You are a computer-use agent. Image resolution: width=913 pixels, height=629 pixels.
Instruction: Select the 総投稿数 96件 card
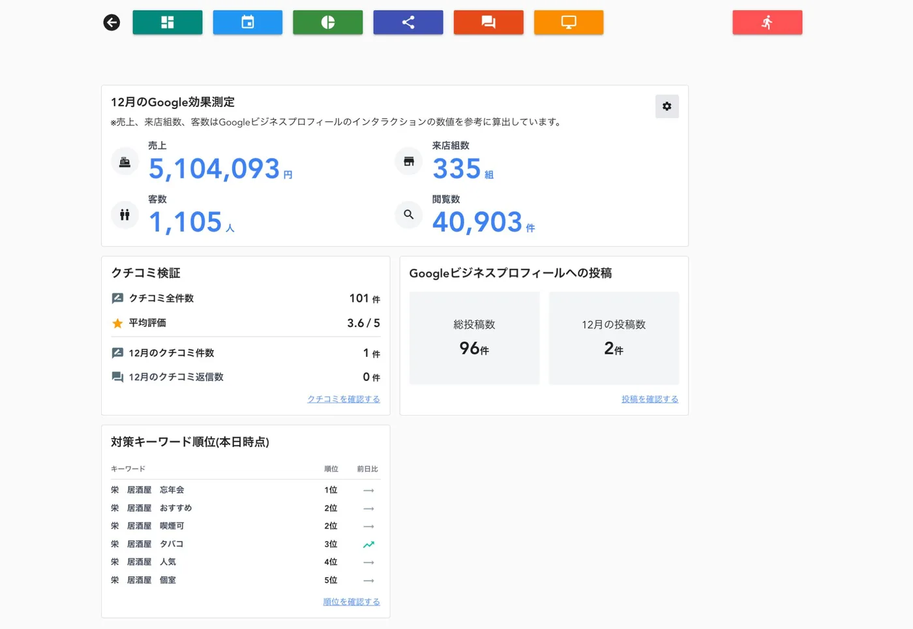[475, 338]
